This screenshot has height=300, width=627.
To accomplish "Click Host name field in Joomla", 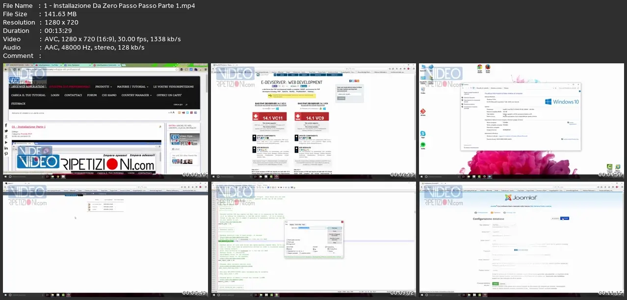I will tap(504, 232).
